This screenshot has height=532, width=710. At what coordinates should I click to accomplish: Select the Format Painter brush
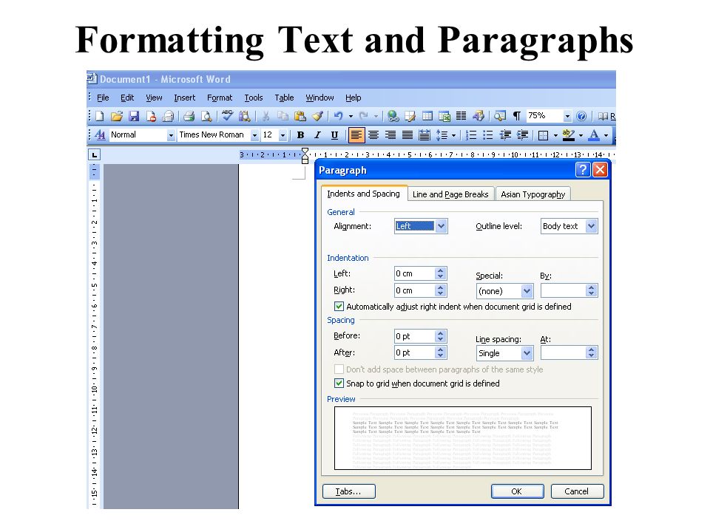[317, 116]
